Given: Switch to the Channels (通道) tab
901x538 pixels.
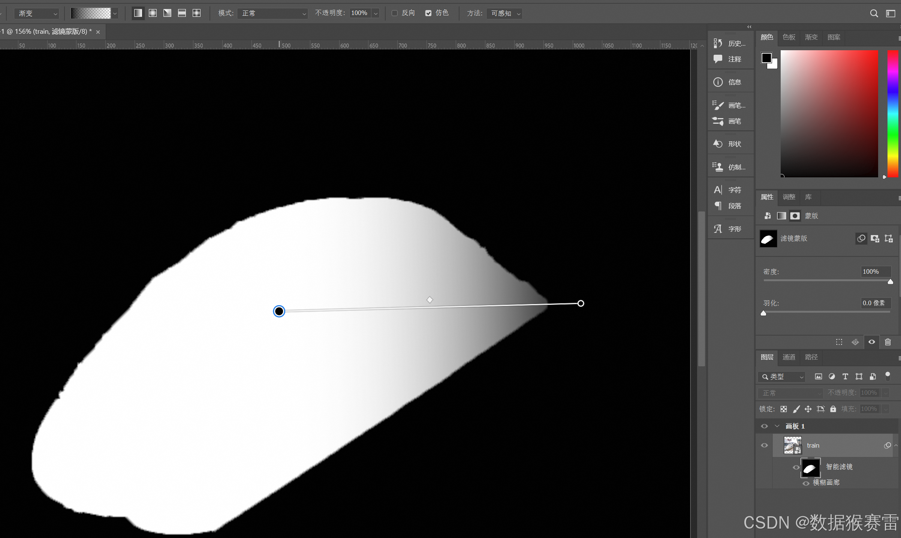Looking at the screenshot, I should point(789,357).
